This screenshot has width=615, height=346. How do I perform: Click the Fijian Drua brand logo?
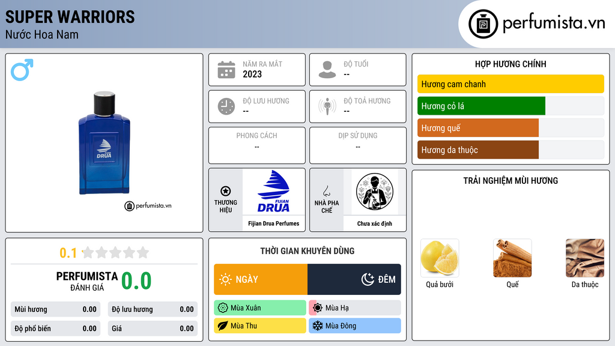pos(274,192)
